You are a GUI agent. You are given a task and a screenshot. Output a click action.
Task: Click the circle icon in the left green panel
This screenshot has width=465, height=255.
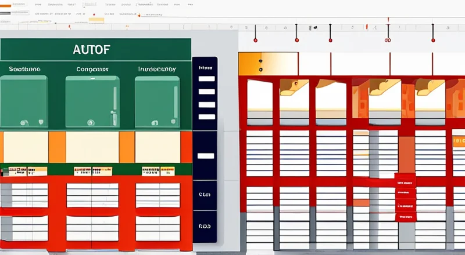[24, 122]
